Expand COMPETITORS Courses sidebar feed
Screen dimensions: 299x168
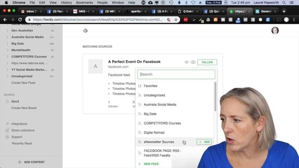tap(7, 56)
